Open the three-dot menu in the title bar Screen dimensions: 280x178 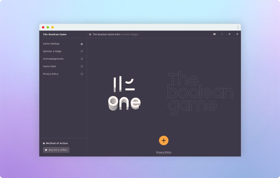pos(238,27)
